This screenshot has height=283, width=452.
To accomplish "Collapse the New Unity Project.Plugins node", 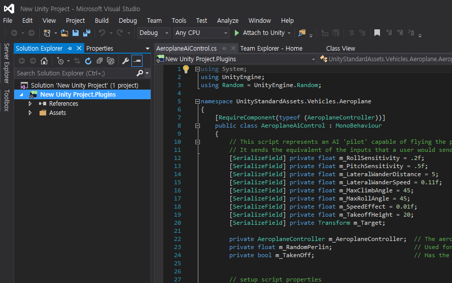I will point(22,95).
